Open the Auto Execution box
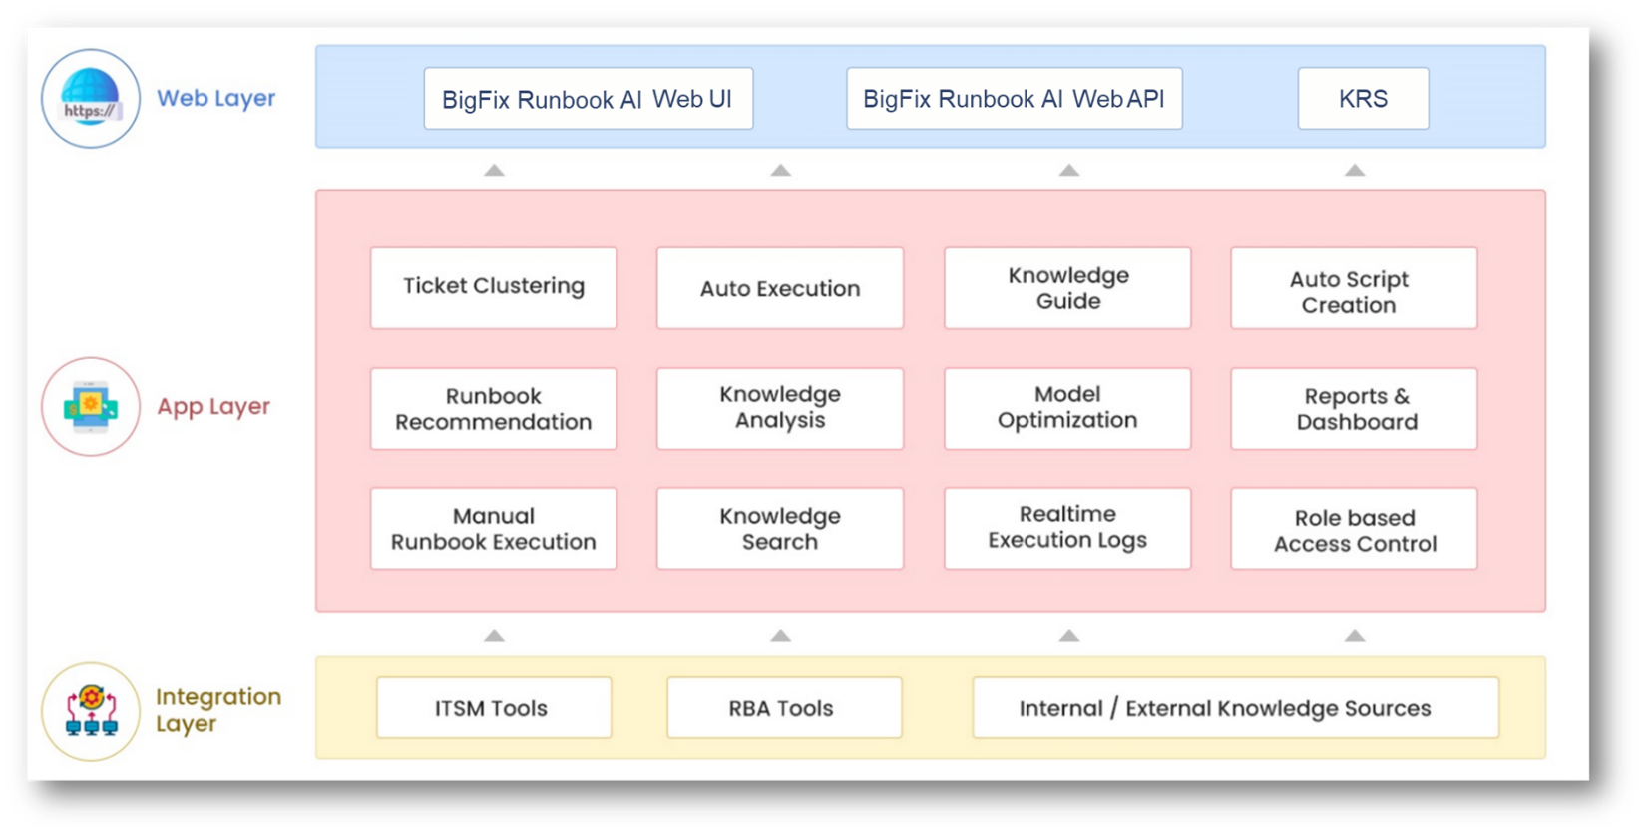The width and height of the screenshot is (1644, 839). tap(780, 288)
